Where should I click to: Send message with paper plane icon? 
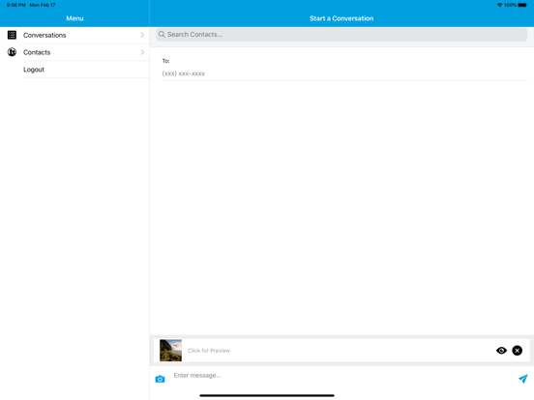(522, 379)
